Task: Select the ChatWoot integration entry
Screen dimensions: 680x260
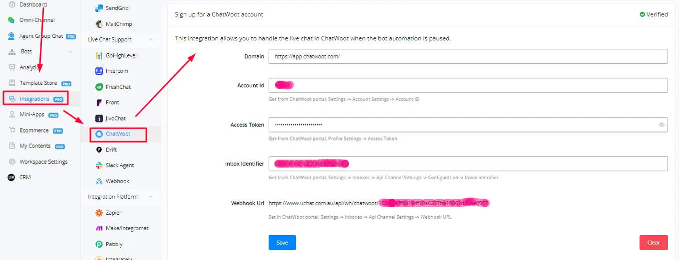Action: pyautogui.click(x=118, y=134)
